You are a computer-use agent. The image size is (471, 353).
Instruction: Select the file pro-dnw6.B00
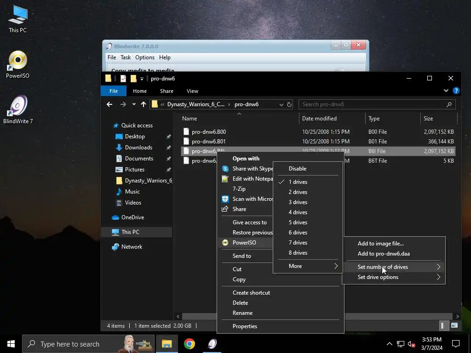coord(318,132)
